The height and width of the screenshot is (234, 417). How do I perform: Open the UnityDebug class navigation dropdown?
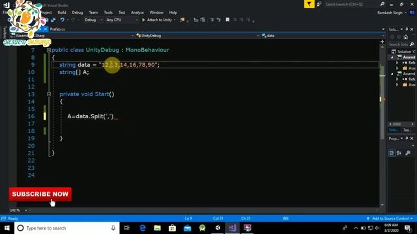[197, 36]
